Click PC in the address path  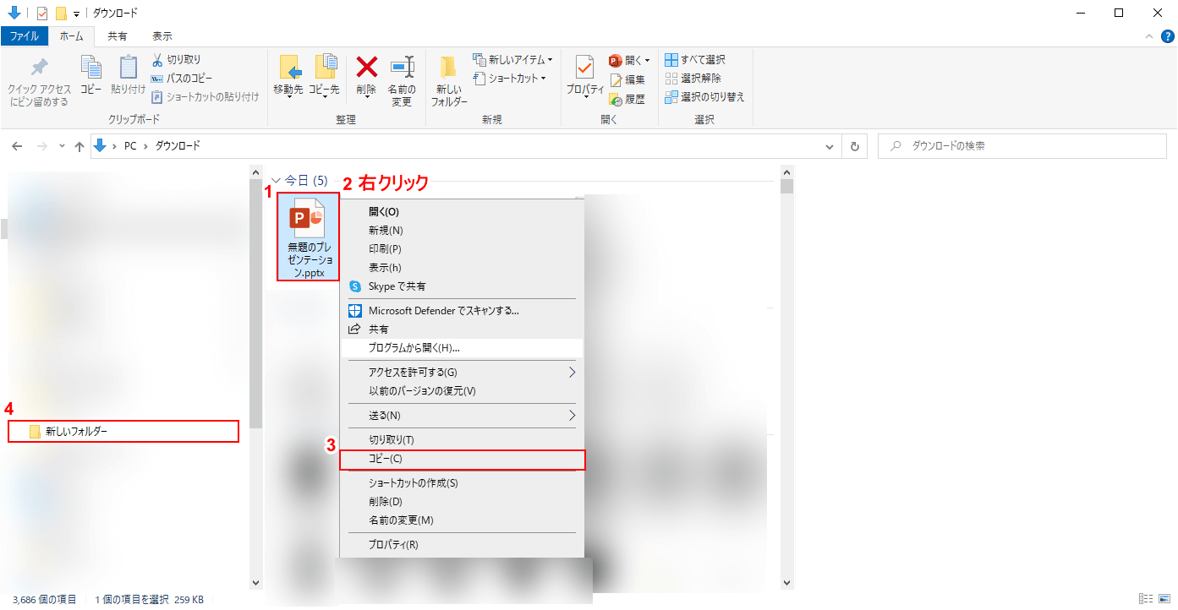coord(130,146)
